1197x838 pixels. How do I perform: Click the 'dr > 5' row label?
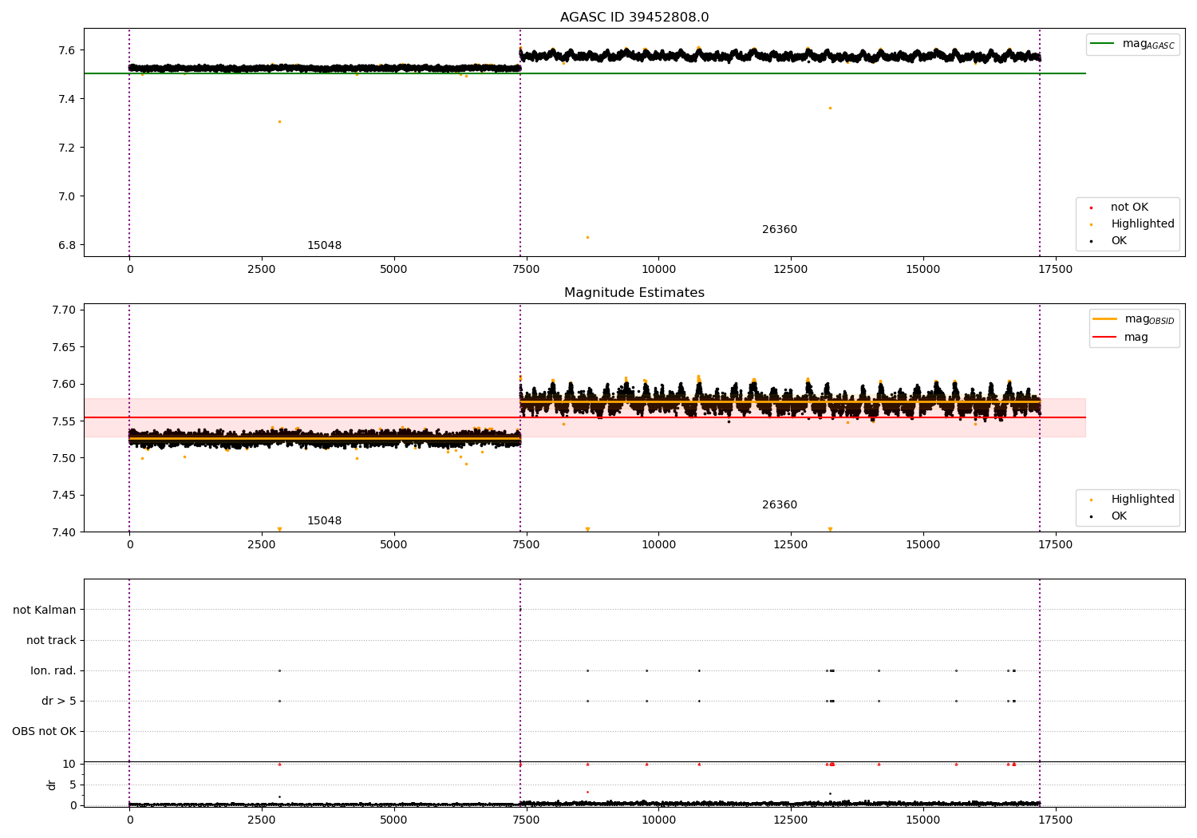[59, 701]
